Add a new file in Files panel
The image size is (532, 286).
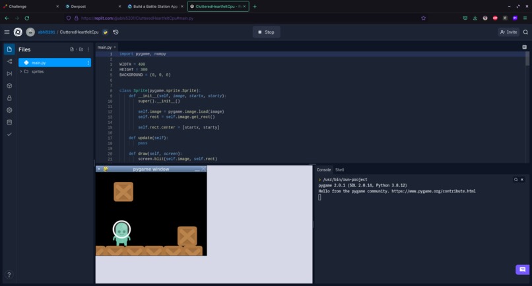coord(72,49)
